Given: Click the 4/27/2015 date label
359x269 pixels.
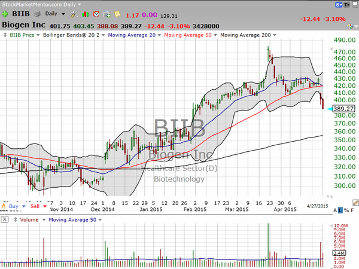Looking at the screenshot, I should 317,206.
